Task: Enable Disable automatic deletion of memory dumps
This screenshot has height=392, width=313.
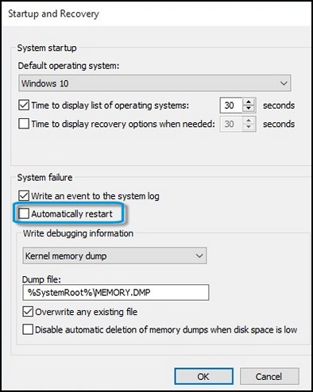Action: 28,329
